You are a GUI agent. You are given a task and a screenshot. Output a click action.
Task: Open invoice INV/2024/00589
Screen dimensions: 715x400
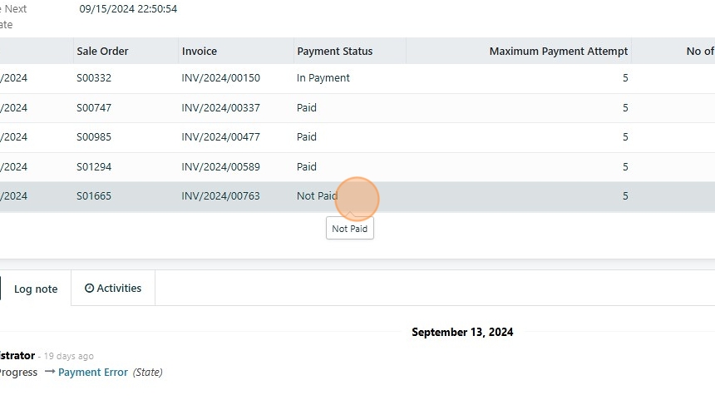point(221,167)
